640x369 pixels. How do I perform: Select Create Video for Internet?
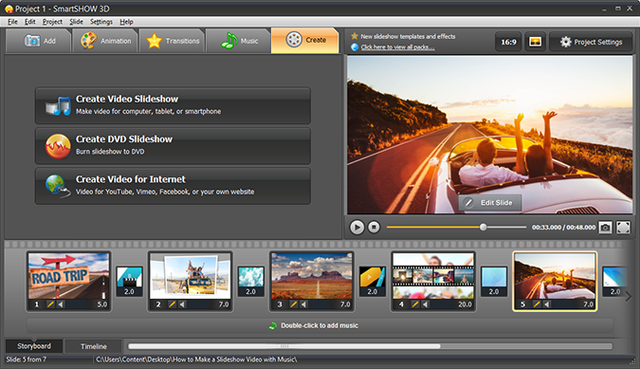(x=173, y=185)
